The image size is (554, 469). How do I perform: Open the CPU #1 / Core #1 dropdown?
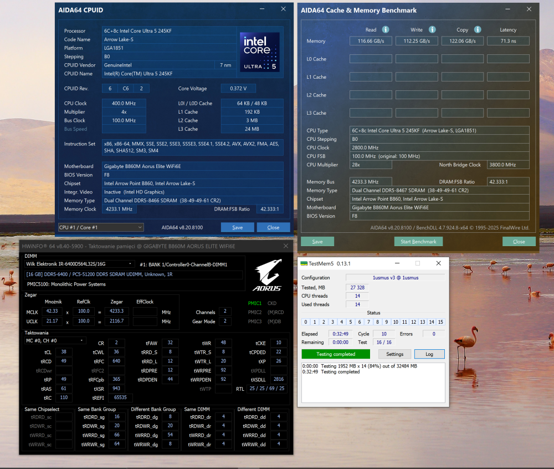coord(101,227)
